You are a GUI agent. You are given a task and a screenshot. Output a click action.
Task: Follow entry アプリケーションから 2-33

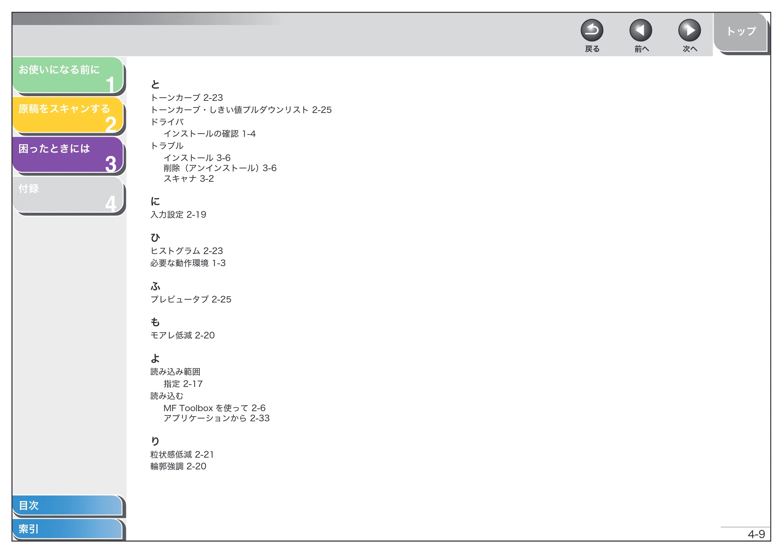217,418
